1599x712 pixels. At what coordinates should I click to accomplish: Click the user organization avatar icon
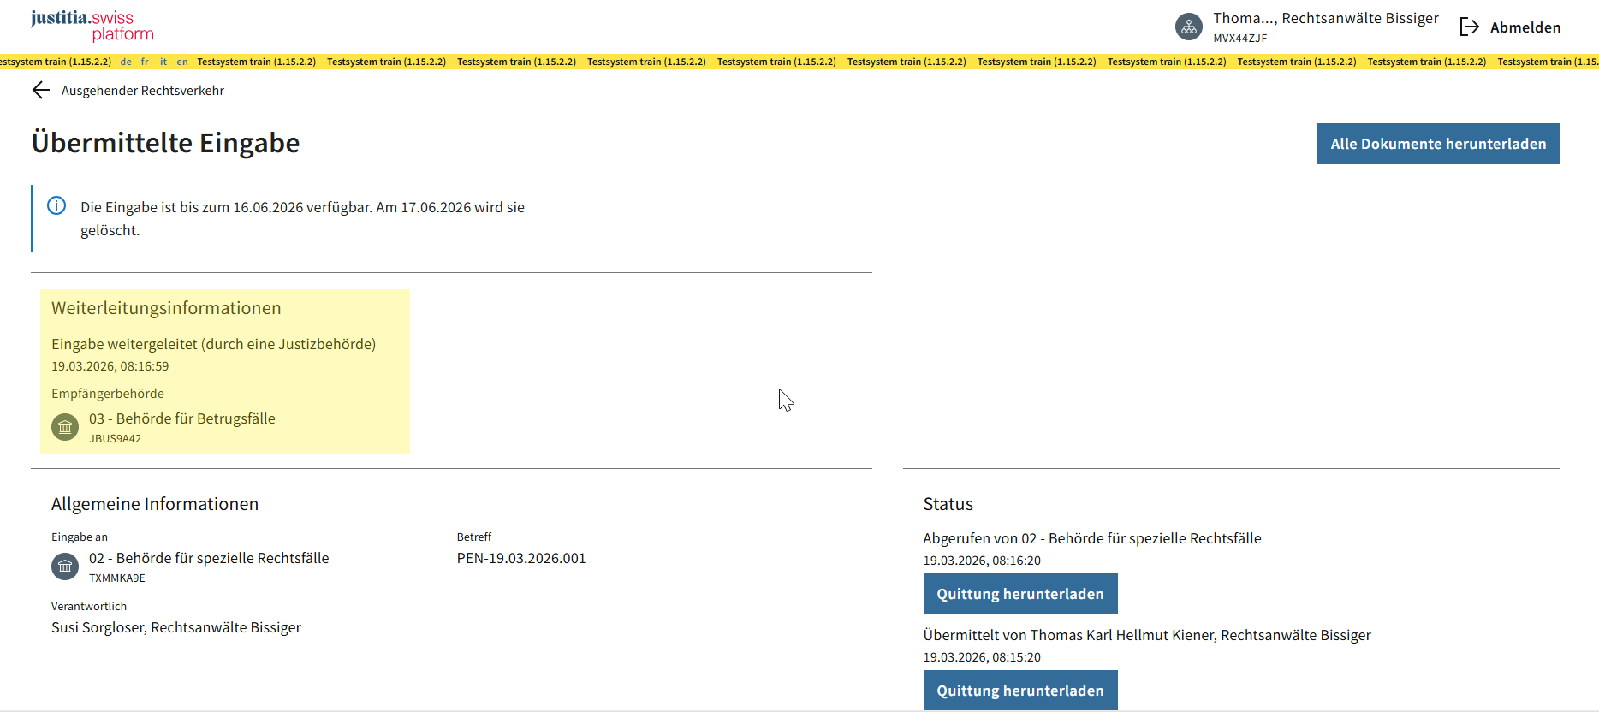[x=1189, y=27]
